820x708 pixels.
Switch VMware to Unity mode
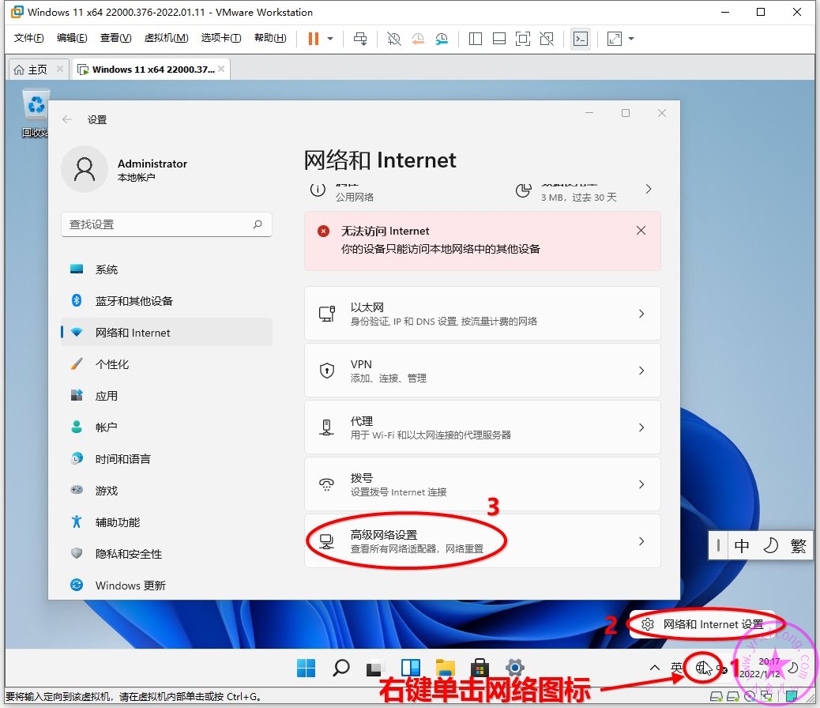click(547, 38)
